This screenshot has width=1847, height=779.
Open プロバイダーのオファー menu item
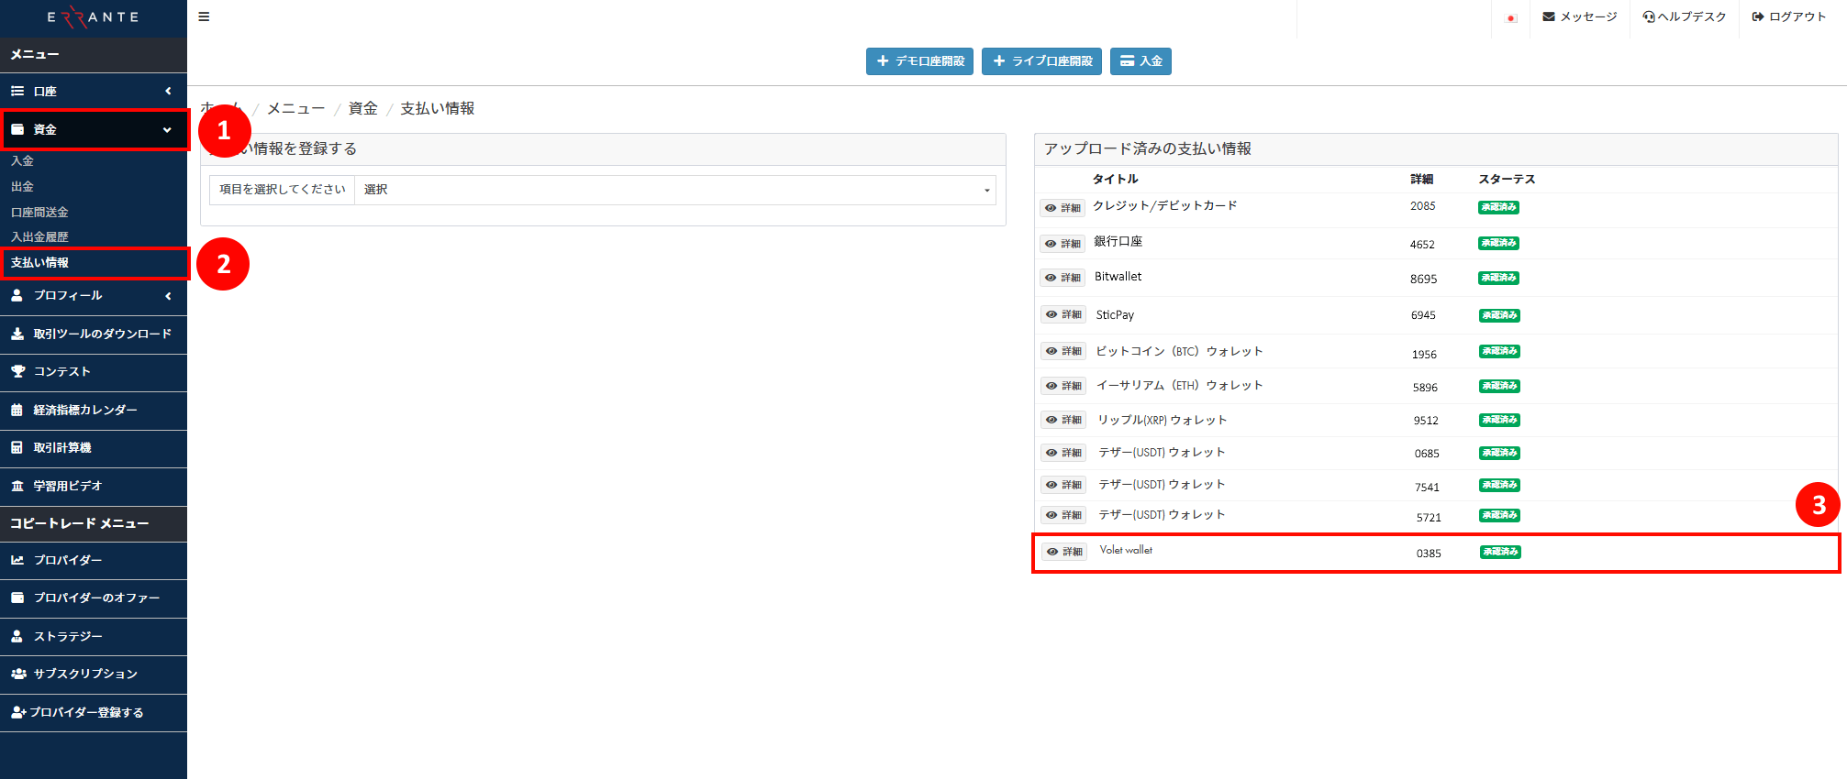point(94,598)
